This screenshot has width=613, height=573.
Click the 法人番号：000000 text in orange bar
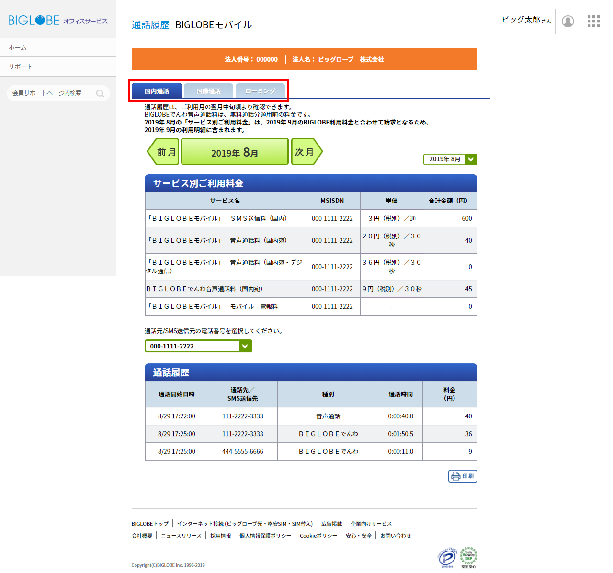tap(251, 59)
